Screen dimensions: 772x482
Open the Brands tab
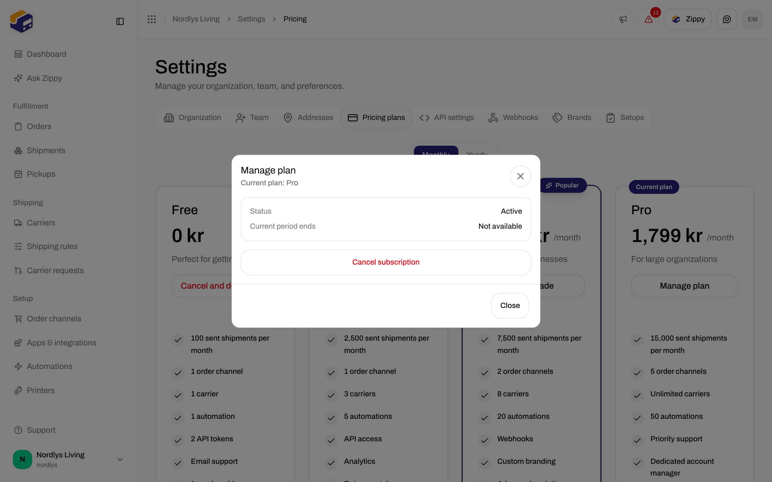coord(572,118)
